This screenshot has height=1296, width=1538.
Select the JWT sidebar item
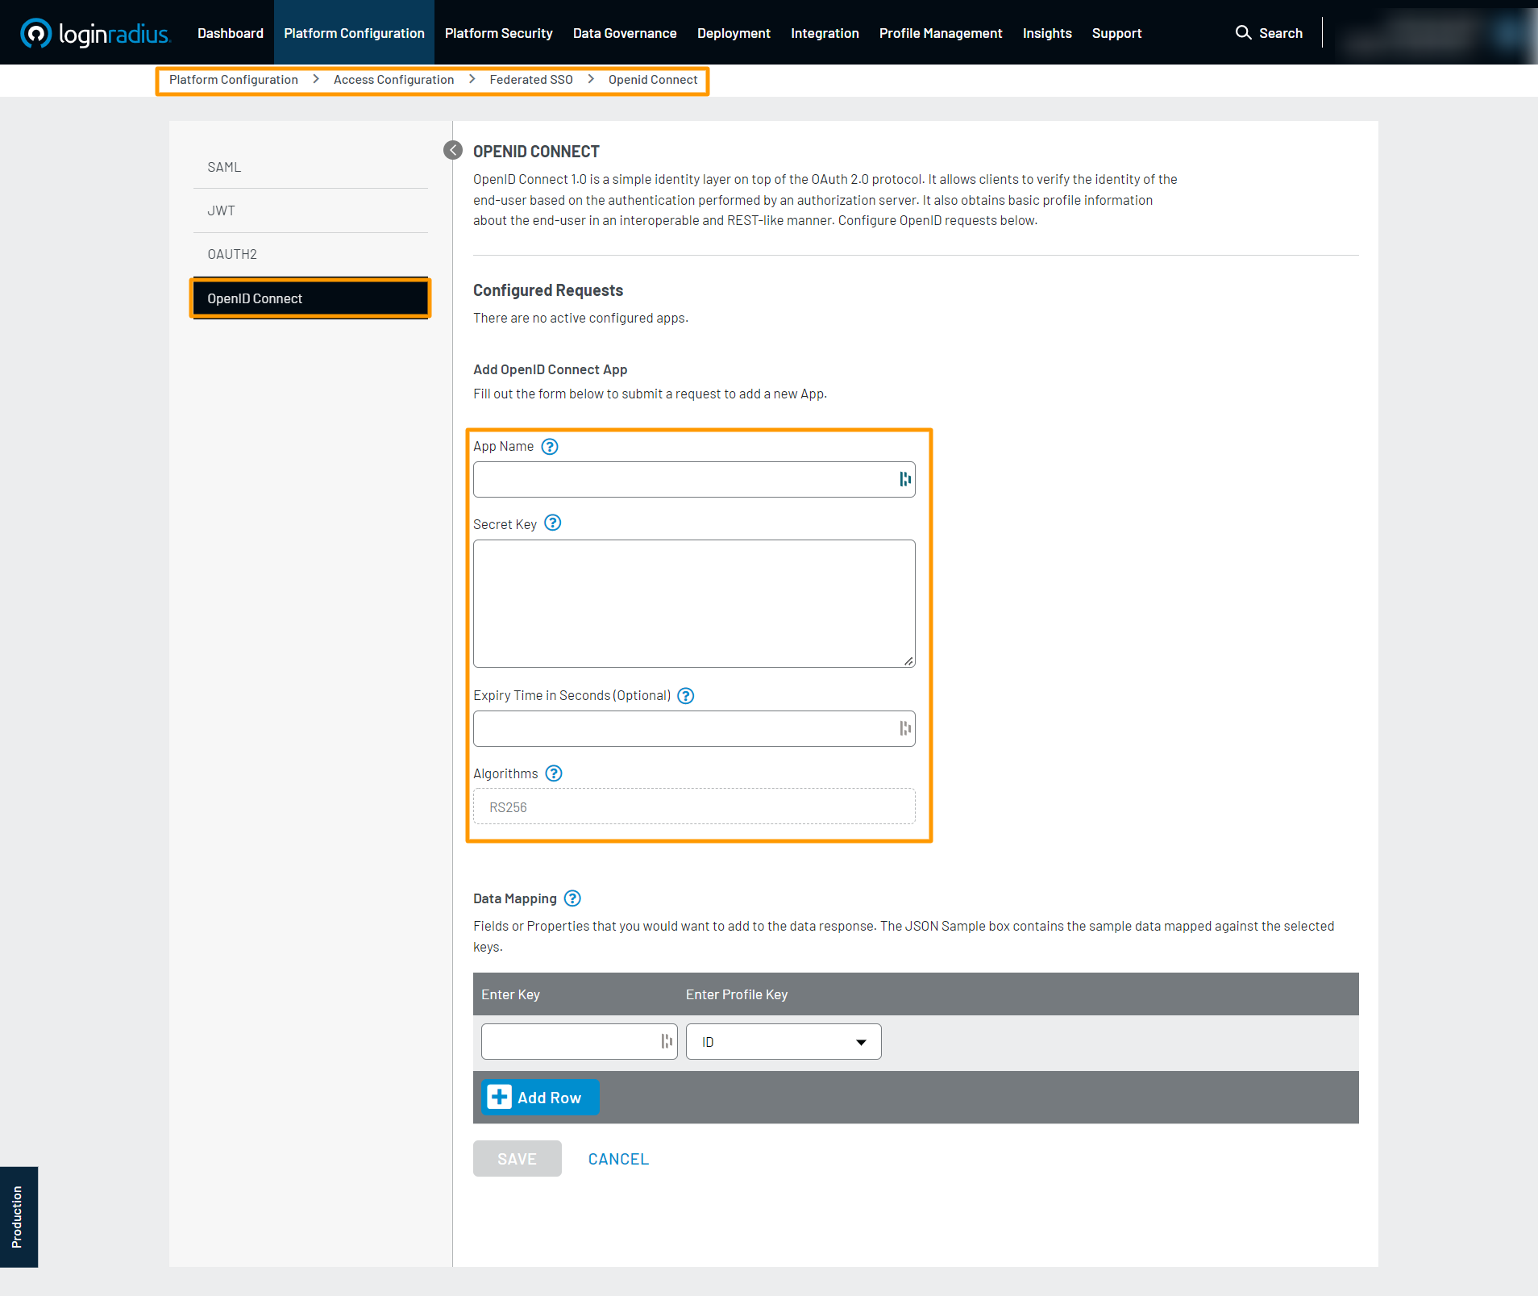tap(310, 210)
